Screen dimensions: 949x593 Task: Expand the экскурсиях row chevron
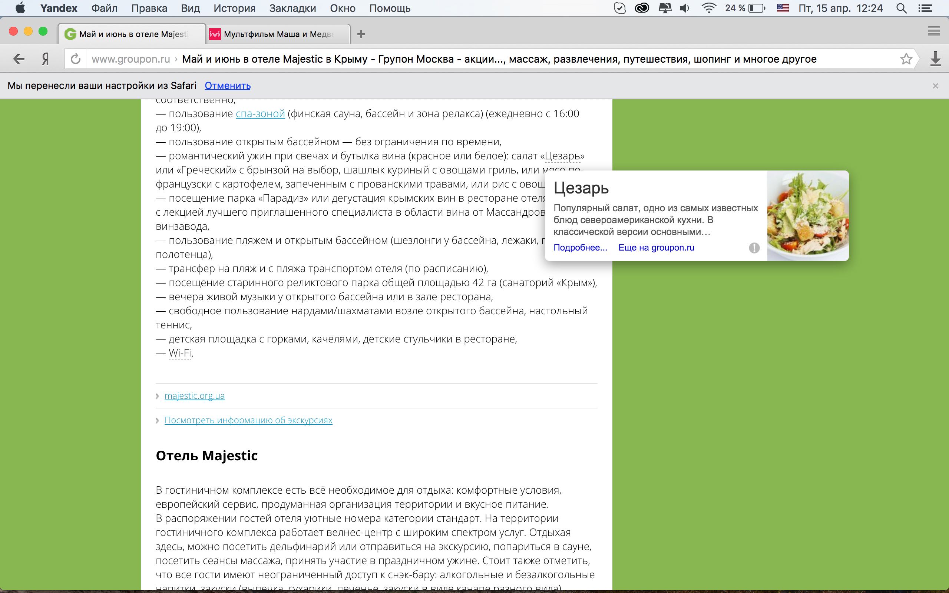157,420
